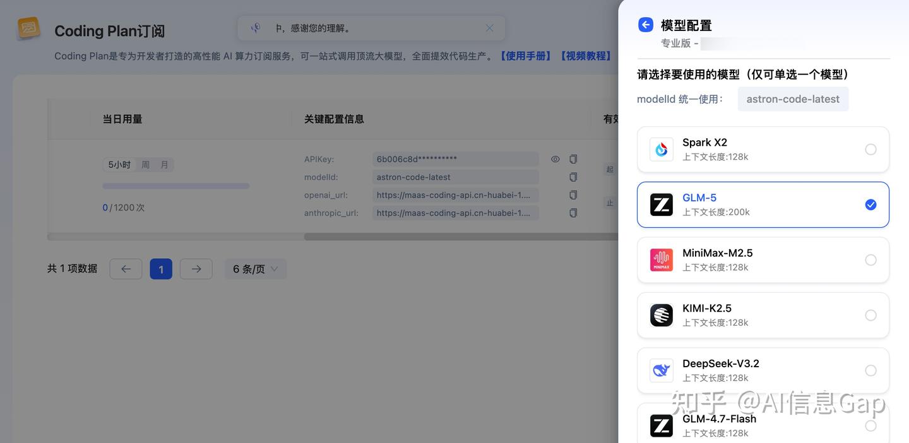Click the MiniMax-M2.5 model name text
This screenshot has height=443, width=909.
(x=718, y=253)
